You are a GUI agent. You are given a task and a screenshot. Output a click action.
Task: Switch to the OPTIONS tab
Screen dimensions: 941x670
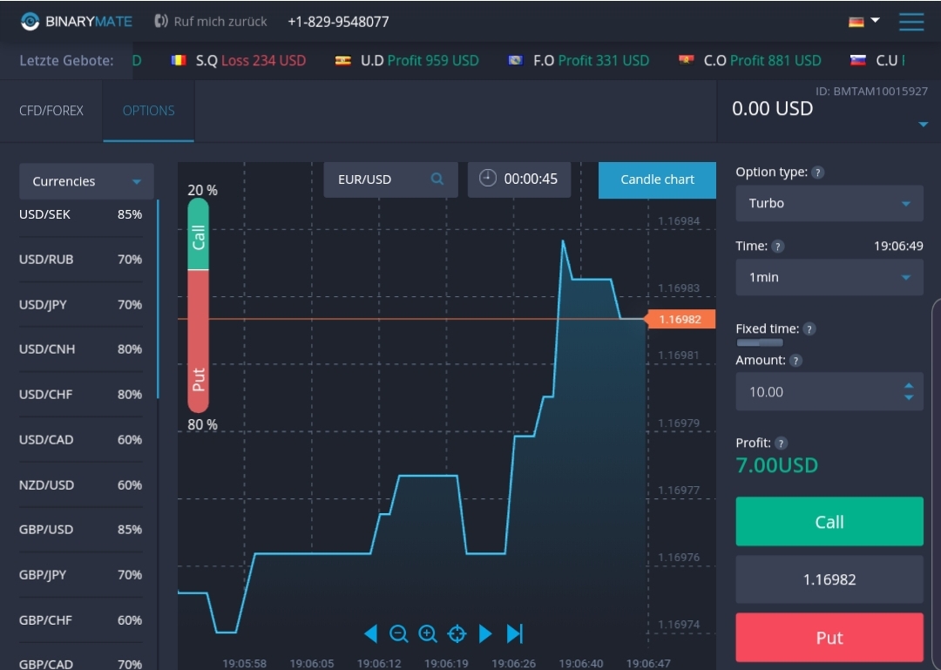coord(148,111)
